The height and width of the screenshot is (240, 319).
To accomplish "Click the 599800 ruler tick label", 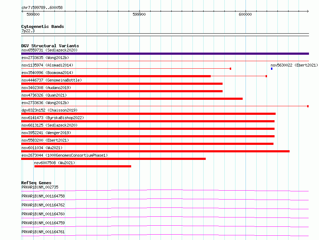I will [x=33, y=14].
